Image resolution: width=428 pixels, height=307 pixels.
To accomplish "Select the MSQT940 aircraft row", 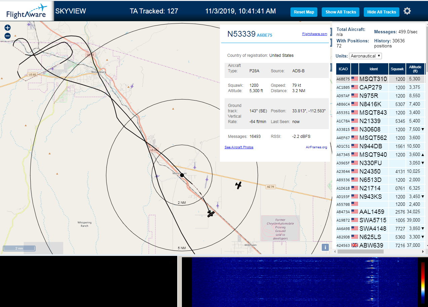I will (381, 155).
